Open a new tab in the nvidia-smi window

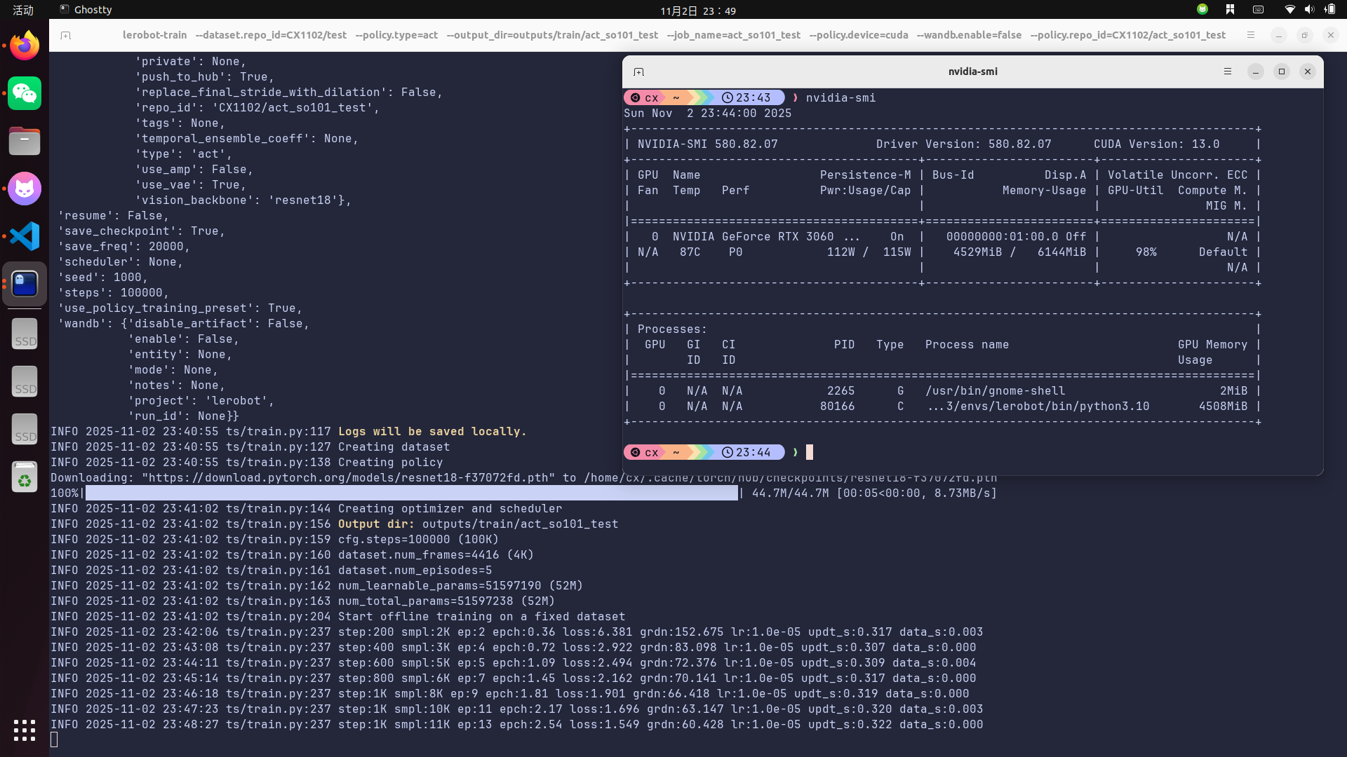(638, 71)
